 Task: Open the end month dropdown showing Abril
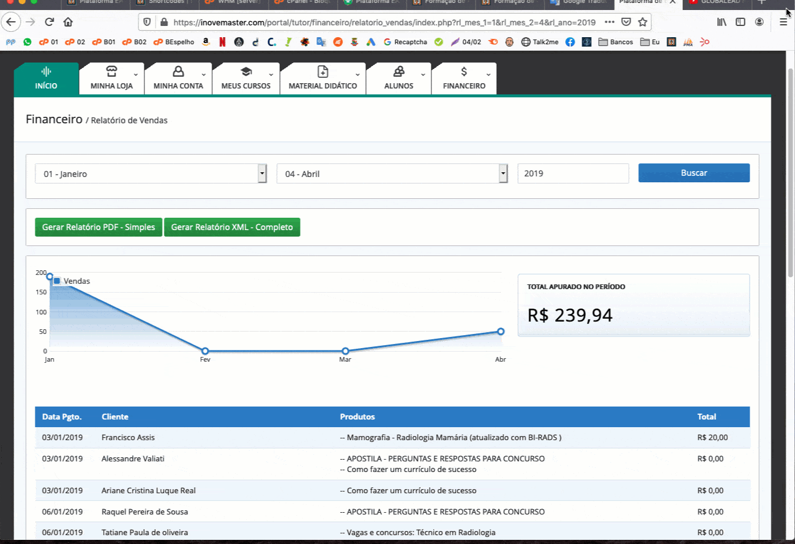392,173
